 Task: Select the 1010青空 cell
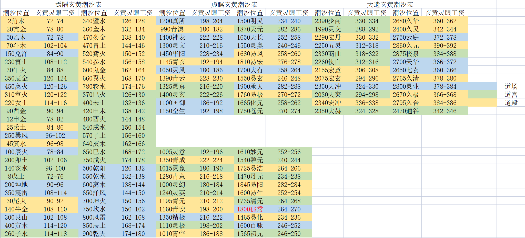[172, 233]
